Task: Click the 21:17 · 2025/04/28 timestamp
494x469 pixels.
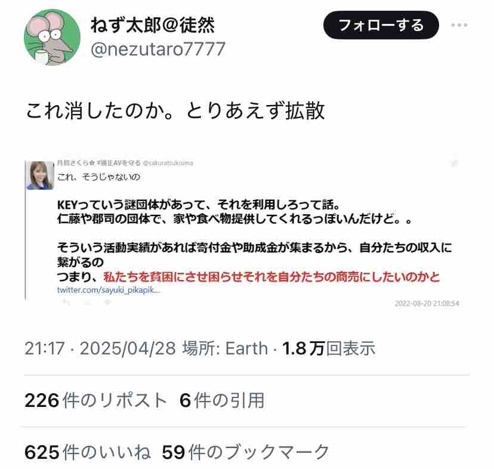Action: 100,348
